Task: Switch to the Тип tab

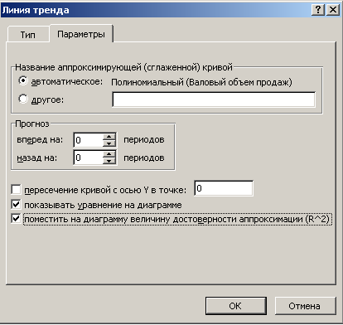Action: tap(28, 35)
